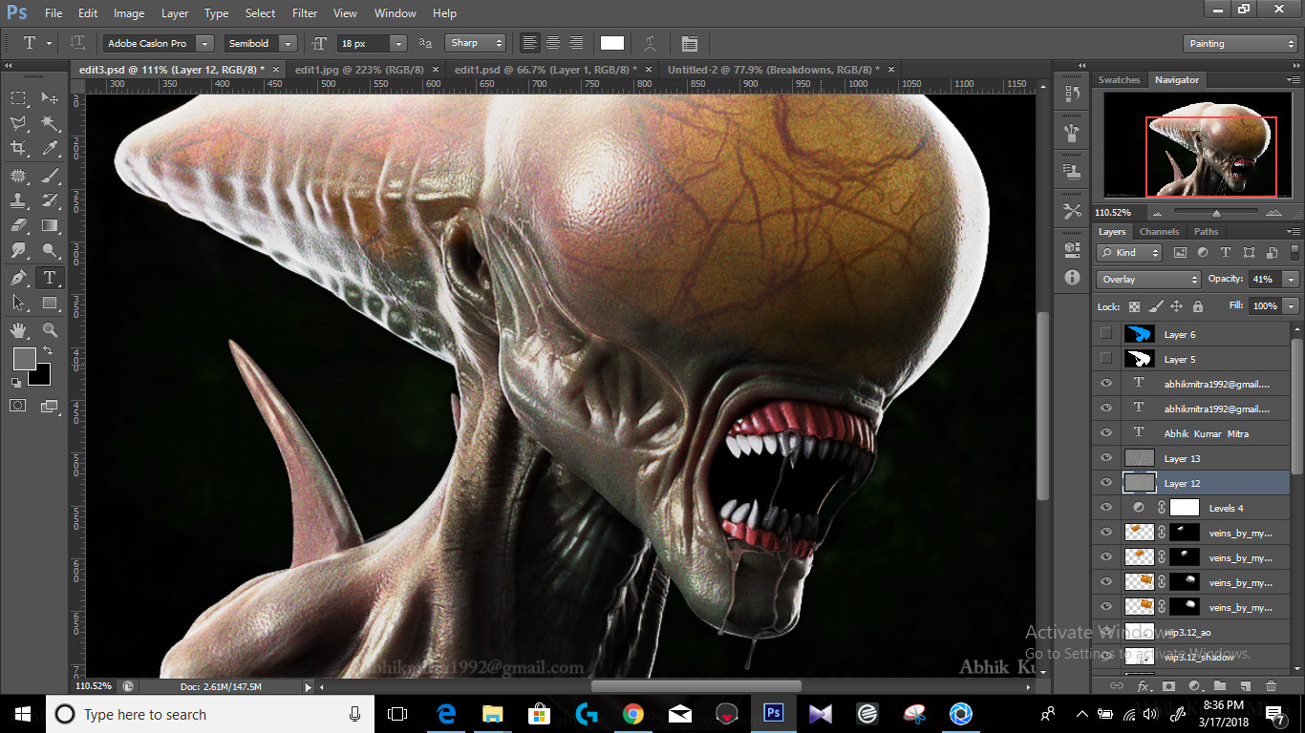Select the Pen tool
This screenshot has width=1305, height=733.
tap(18, 278)
